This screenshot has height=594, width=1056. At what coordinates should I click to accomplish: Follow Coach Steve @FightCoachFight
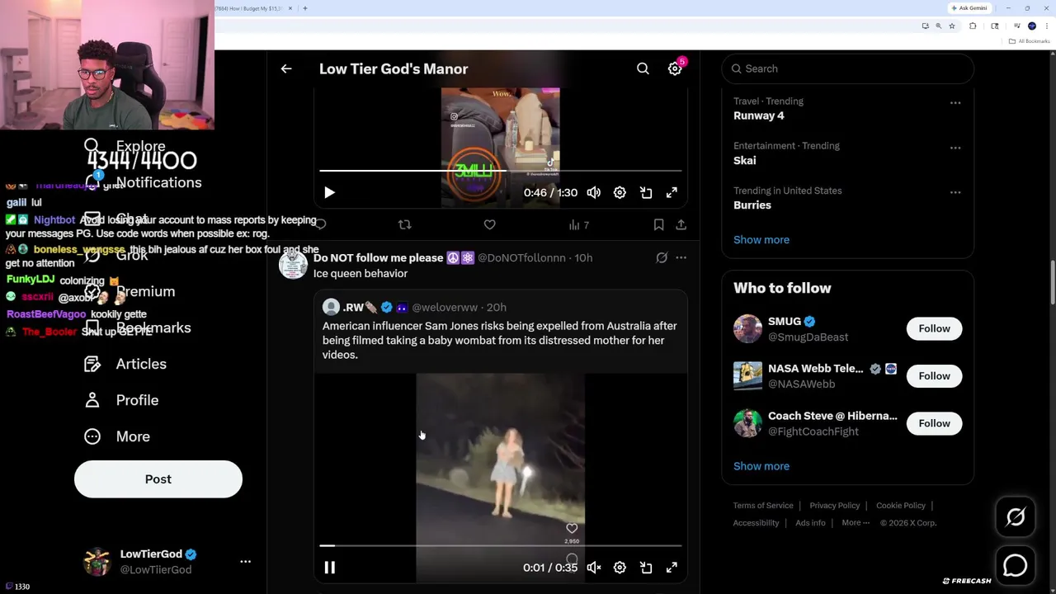coord(934,423)
